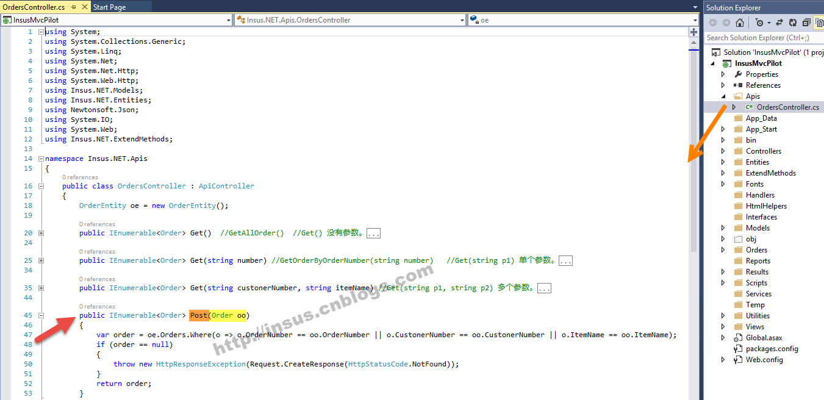Click the Apis open folder icon
This screenshot has width=824, height=400.
click(738, 96)
